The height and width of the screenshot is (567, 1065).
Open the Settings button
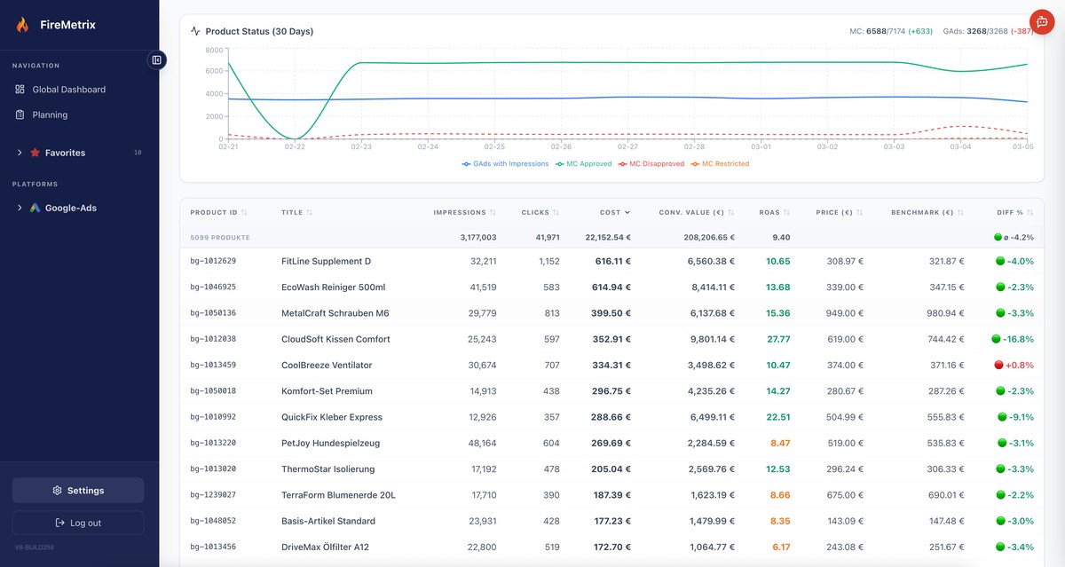point(78,490)
